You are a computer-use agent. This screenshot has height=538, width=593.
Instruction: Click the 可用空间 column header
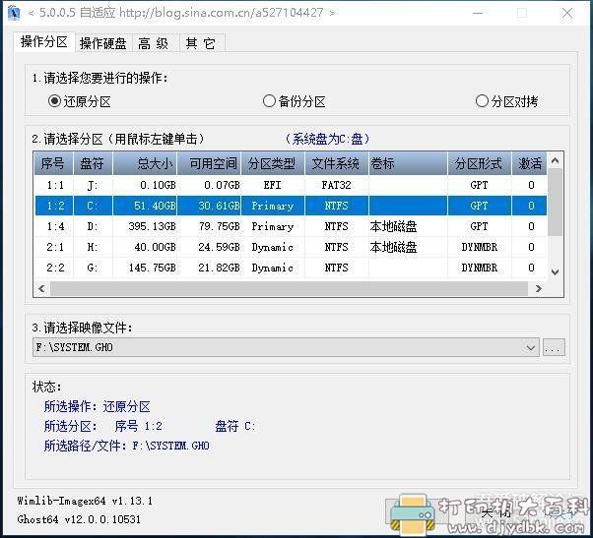coord(209,163)
